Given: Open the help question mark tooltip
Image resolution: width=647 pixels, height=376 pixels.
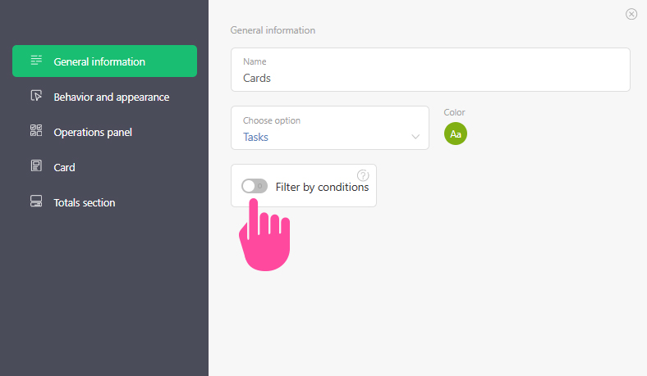Looking at the screenshot, I should tap(363, 175).
